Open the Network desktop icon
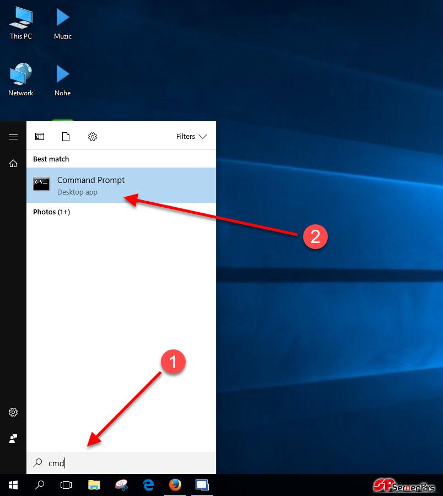Image resolution: width=443 pixels, height=496 pixels. [x=21, y=79]
